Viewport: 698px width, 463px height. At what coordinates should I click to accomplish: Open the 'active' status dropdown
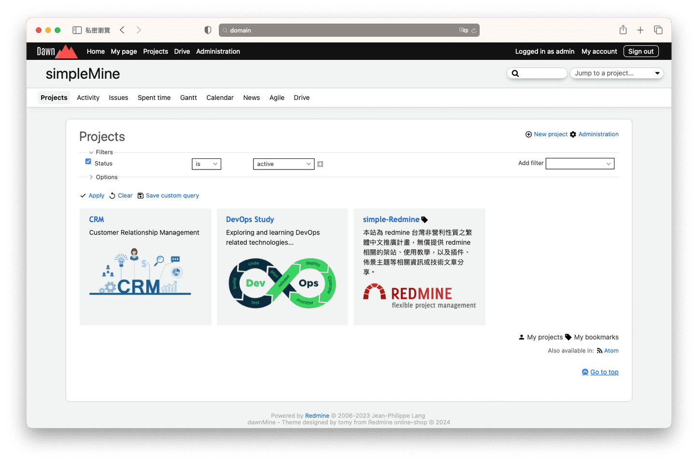[x=284, y=164]
